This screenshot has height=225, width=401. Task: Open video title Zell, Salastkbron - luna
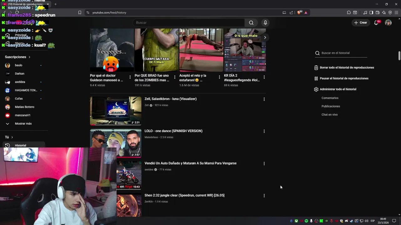coord(170,99)
